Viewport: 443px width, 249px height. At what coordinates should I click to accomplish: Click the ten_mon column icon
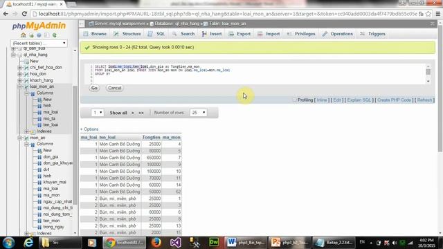point(39,221)
